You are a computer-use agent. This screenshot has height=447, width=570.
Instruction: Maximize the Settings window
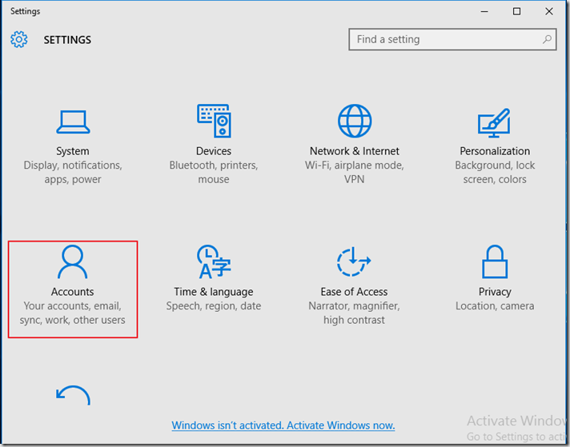pos(516,11)
